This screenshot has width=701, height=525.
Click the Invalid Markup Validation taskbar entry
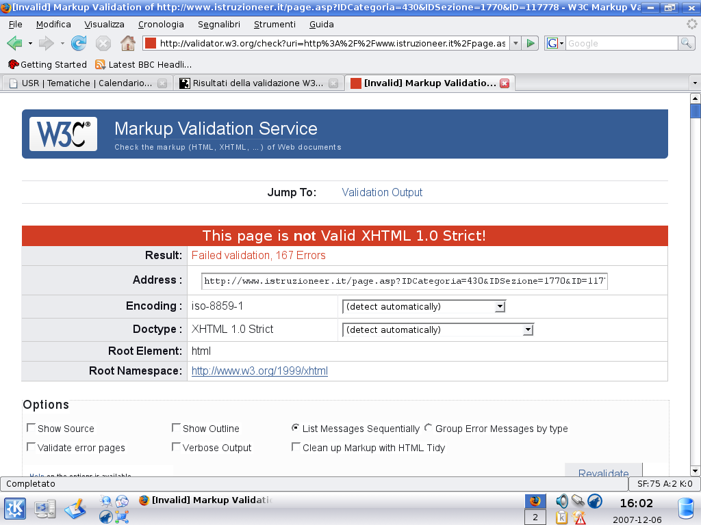pyautogui.click(x=207, y=500)
